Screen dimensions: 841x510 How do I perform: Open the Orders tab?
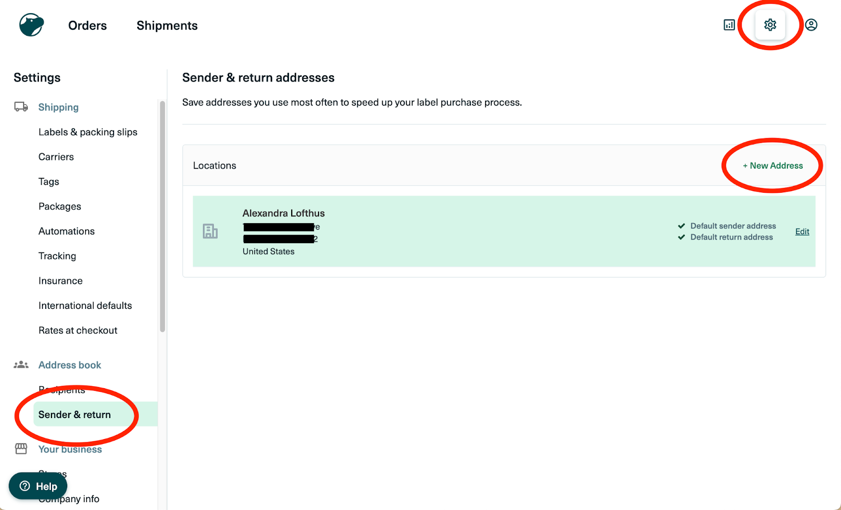(87, 26)
